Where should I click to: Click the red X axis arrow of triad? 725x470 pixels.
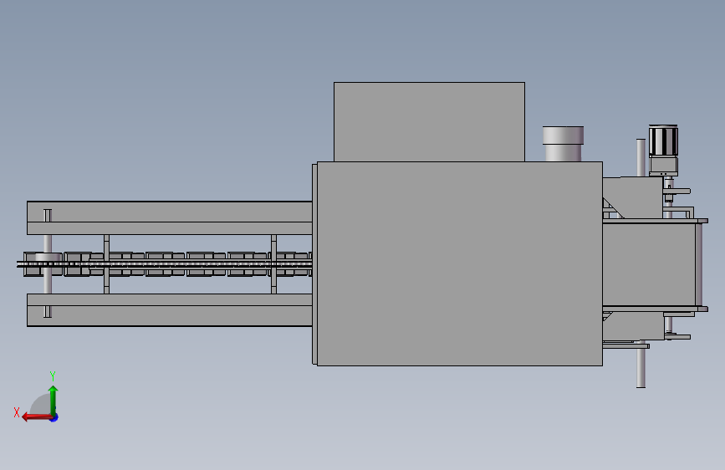pos(37,417)
